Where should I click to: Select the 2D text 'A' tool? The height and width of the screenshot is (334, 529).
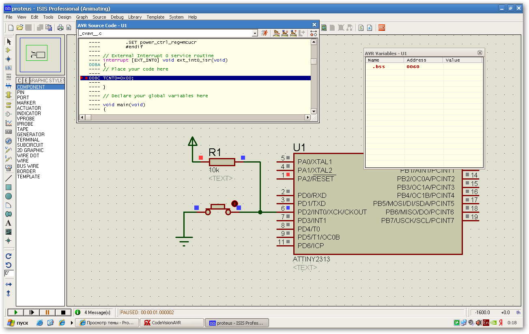[x=9, y=223]
